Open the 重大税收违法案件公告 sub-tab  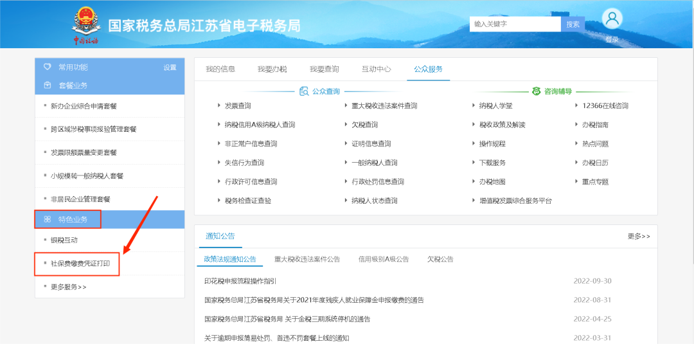coord(307,259)
